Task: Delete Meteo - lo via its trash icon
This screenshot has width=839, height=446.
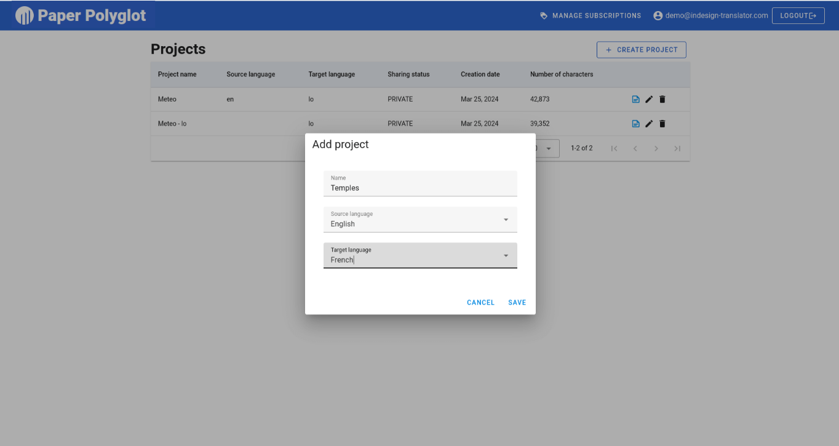Action: tap(662, 124)
